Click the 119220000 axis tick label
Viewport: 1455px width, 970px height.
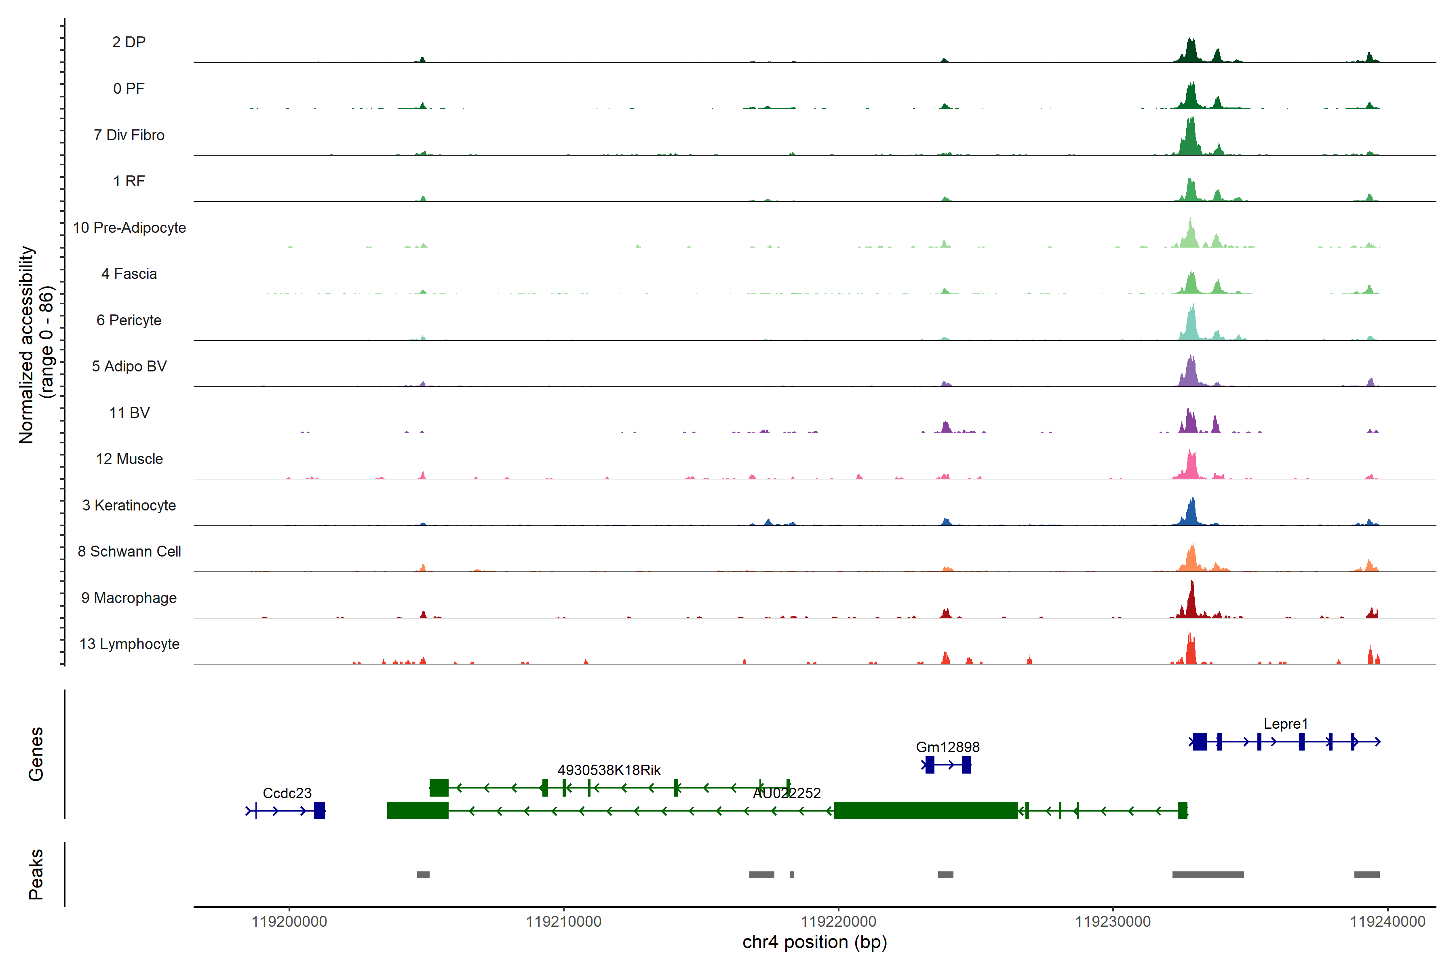click(x=838, y=922)
